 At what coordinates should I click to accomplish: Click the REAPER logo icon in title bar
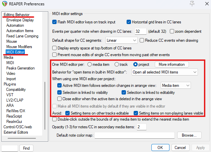click(5, 4)
